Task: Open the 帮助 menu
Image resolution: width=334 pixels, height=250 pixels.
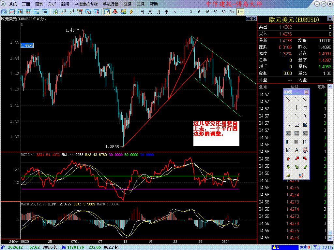Action: pyautogui.click(x=154, y=4)
